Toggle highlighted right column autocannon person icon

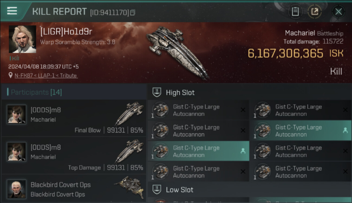[x=345, y=130]
